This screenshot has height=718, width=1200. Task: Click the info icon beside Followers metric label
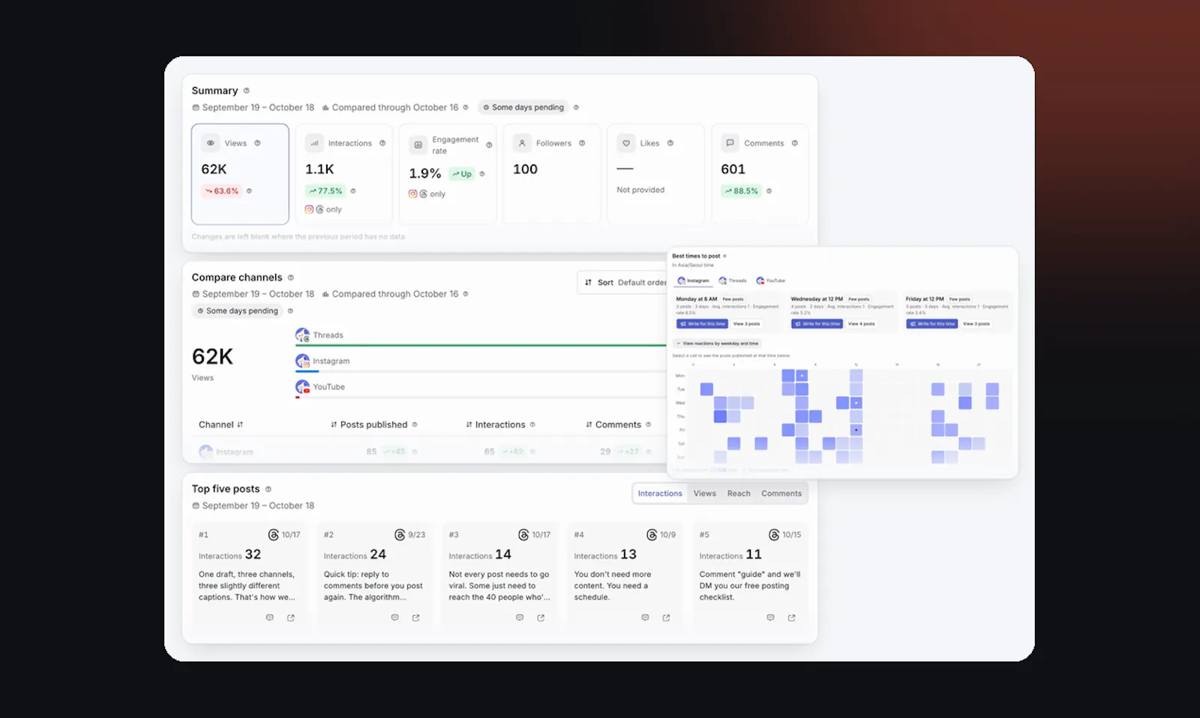[x=582, y=143]
